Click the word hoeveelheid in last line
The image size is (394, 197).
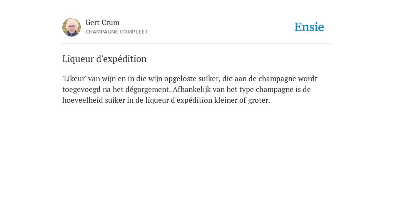click(x=83, y=100)
